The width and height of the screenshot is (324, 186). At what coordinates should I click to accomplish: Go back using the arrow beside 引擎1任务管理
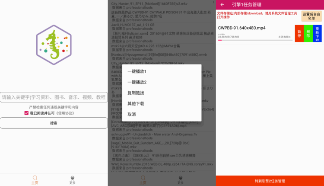tap(222, 5)
